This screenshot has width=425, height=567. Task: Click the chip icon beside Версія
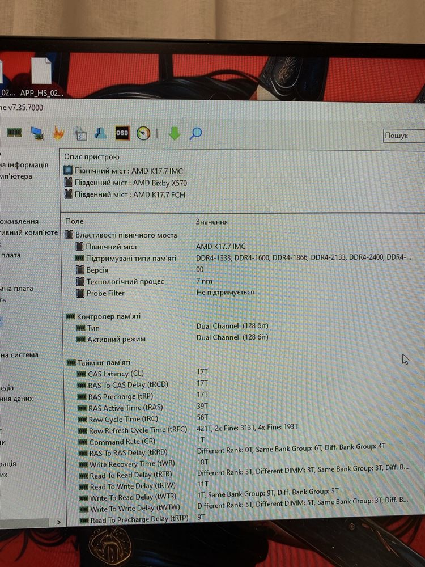80,270
